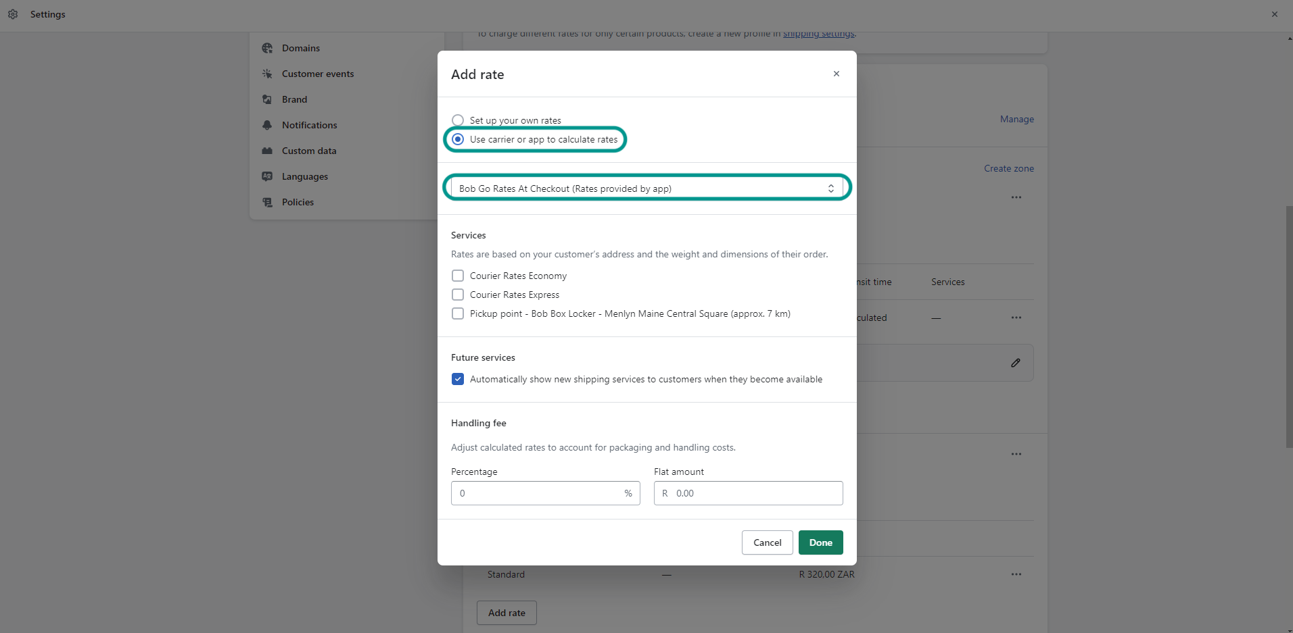Click the Brand icon in sidebar
Image resolution: width=1293 pixels, height=633 pixels.
267,99
